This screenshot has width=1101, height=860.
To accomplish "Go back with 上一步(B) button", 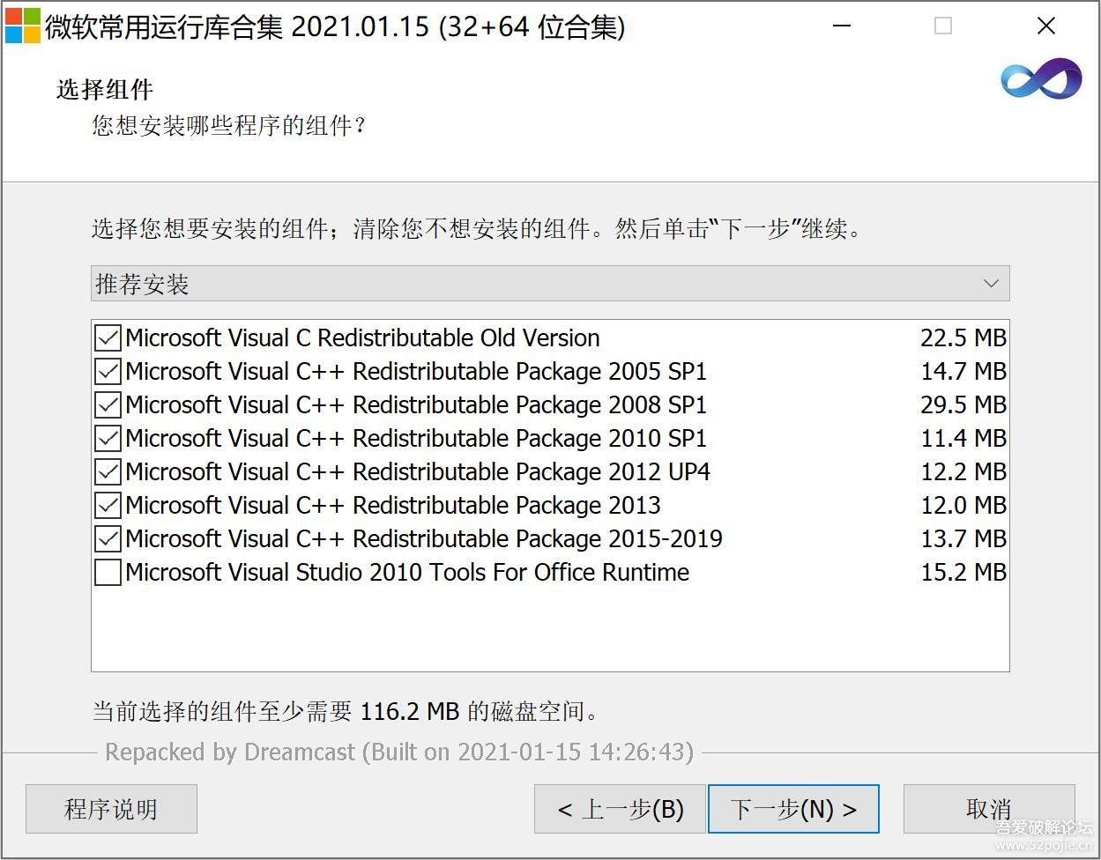I will pos(620,809).
